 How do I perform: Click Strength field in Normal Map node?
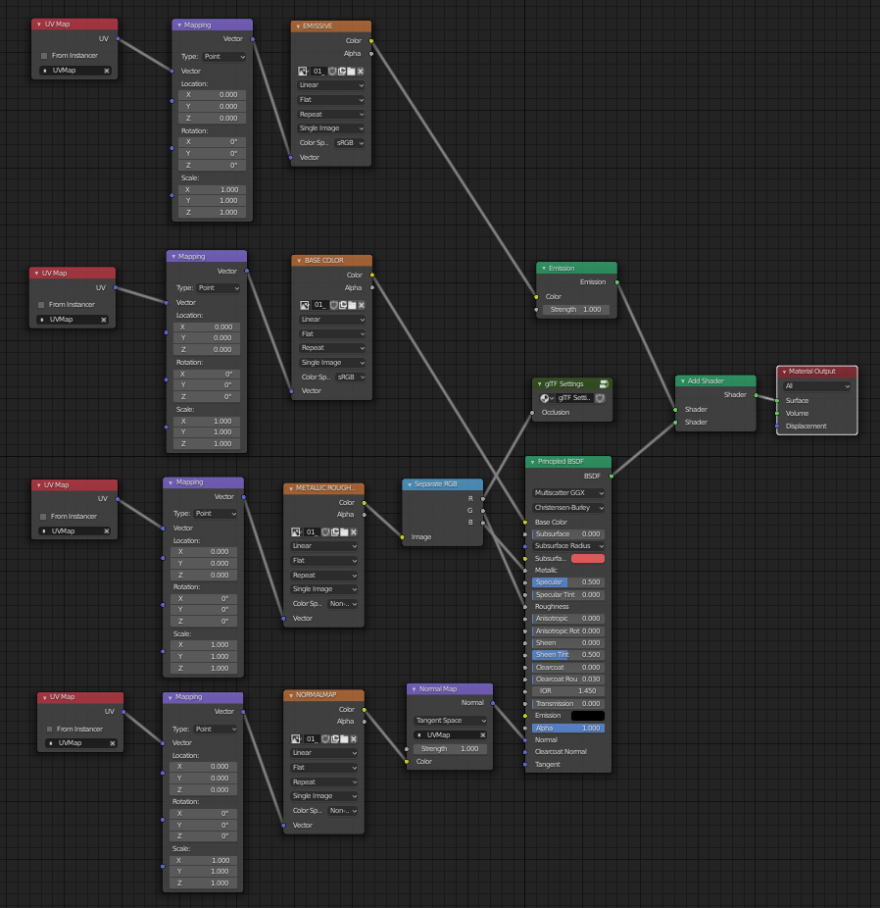pyautogui.click(x=450, y=749)
